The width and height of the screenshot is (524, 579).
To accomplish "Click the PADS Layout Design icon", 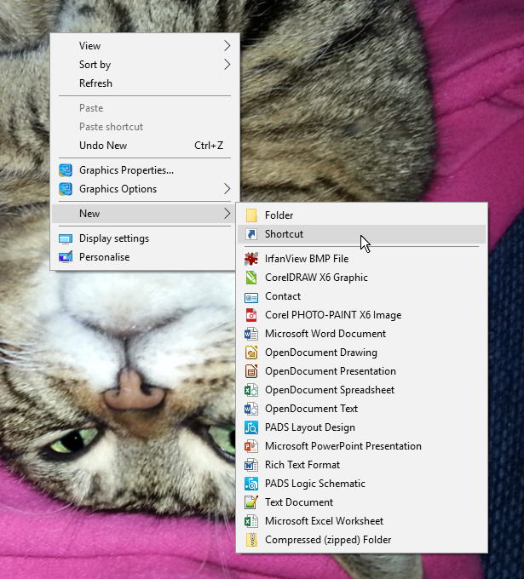I will point(251,427).
